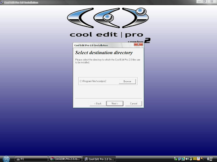The width and height of the screenshot is (217, 162).
Task: Click the volume speaker tray icon
Action: (187, 159)
